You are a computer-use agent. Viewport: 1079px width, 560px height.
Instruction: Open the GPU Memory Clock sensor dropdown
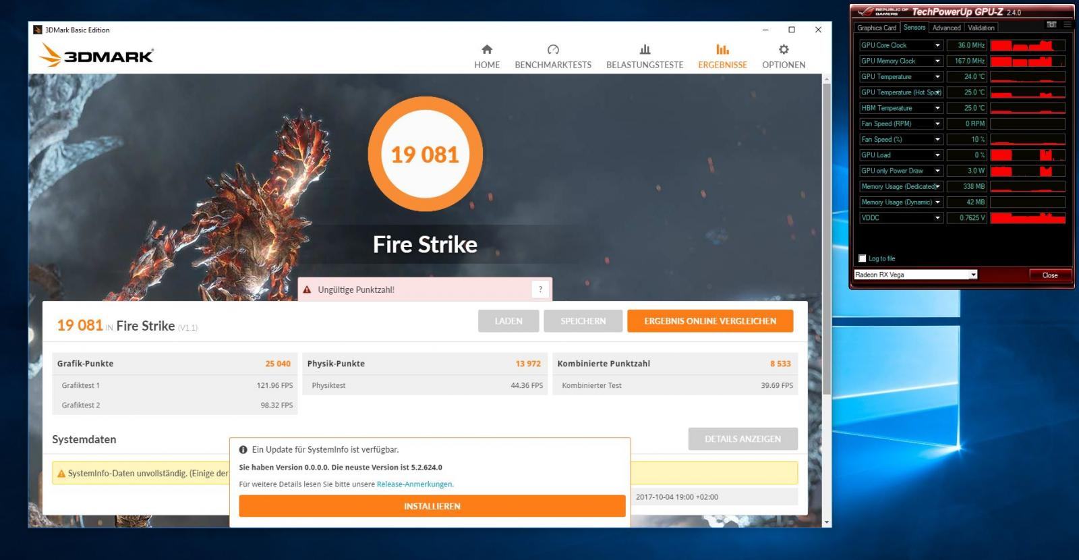pyautogui.click(x=937, y=61)
